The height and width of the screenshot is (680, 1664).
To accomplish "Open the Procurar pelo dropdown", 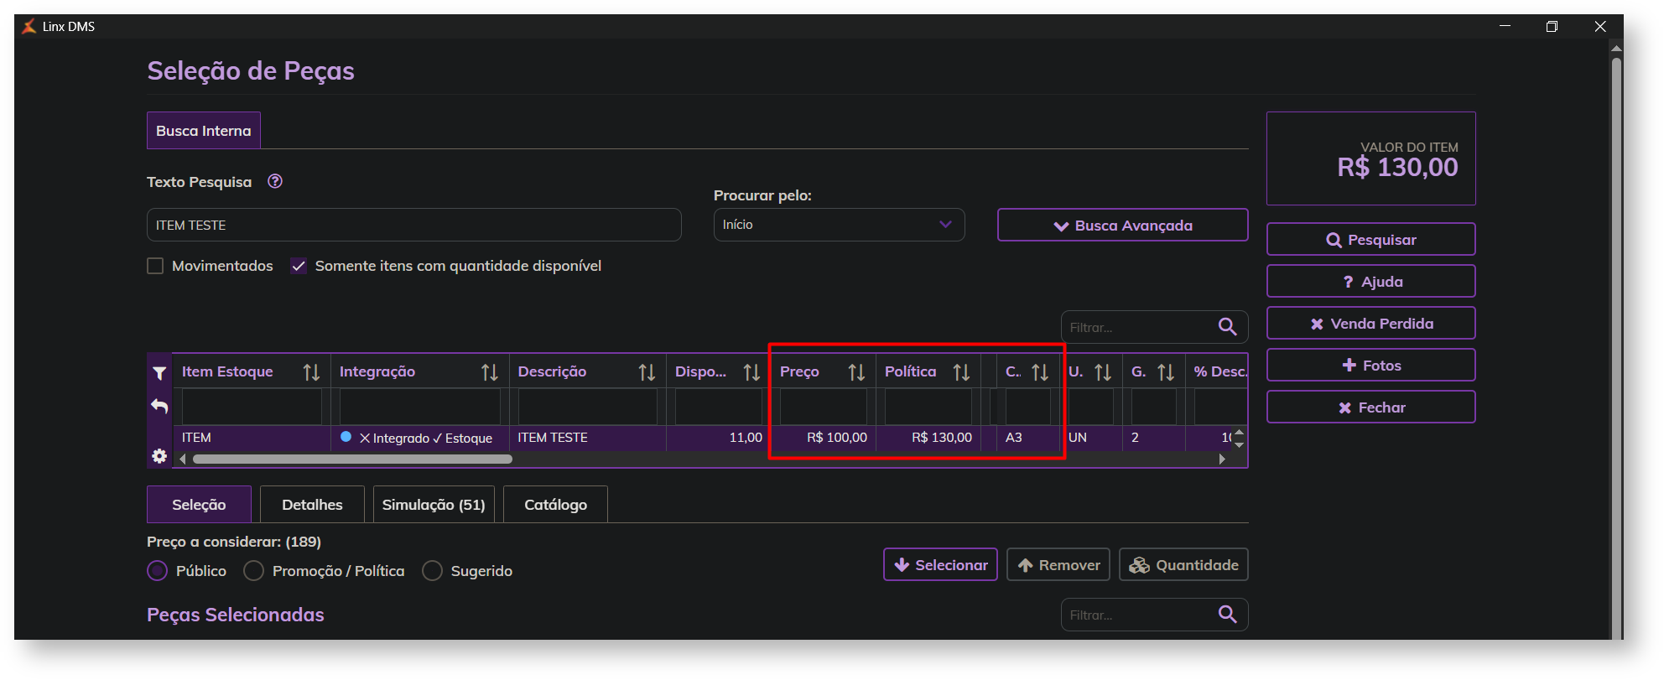I will (839, 225).
